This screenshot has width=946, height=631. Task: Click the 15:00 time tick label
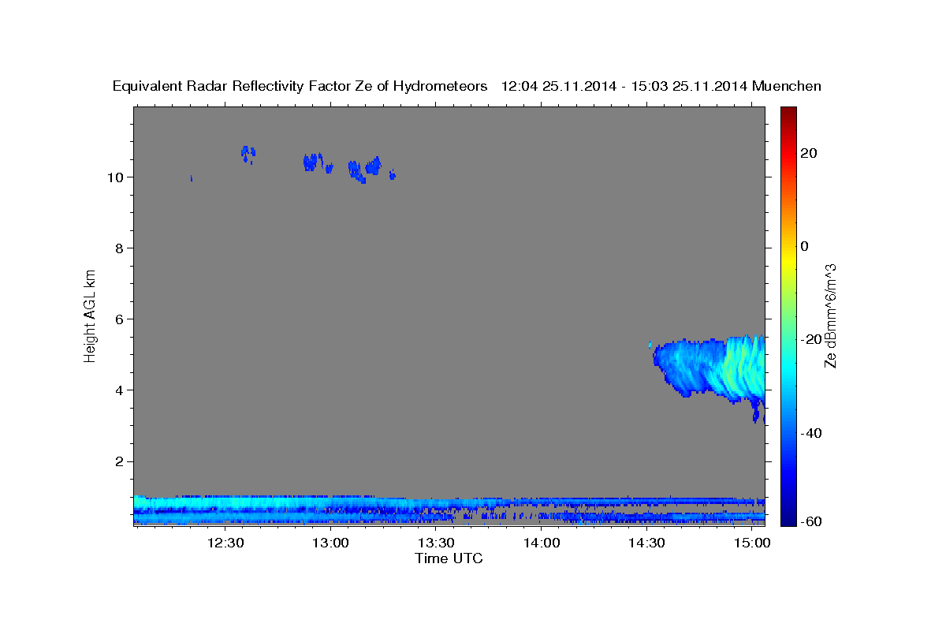pyautogui.click(x=752, y=543)
